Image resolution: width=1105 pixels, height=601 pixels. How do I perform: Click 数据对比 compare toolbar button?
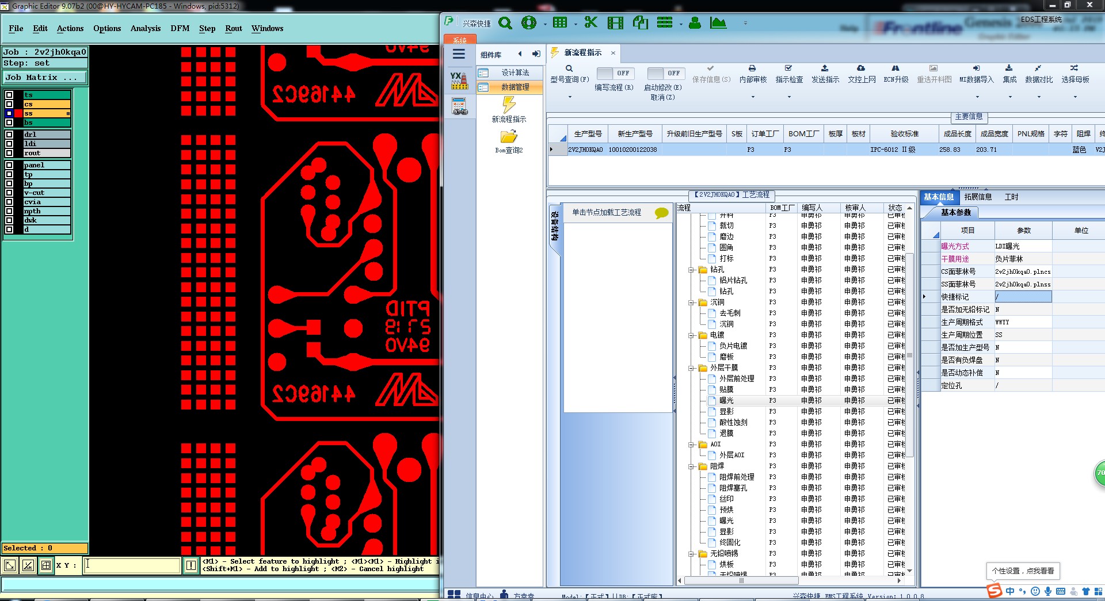tap(1038, 74)
